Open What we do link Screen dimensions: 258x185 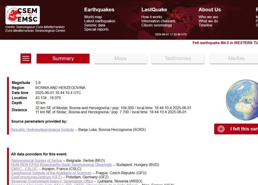[208, 21]
